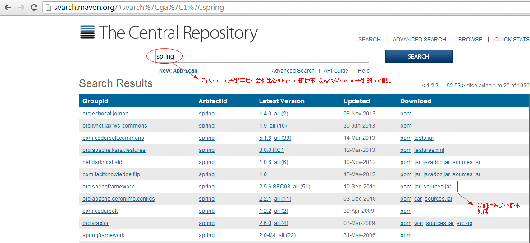Click the Central Repository logo icon
The image size is (530, 243).
[x=87, y=32]
